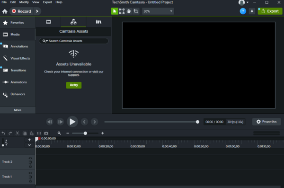Open Transitions in the sidebar
Image resolution: width=284 pixels, height=188 pixels.
click(18, 70)
